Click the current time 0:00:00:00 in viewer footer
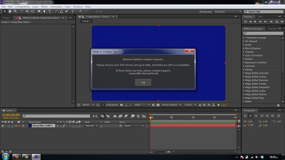Viewport: 285px width, 160px height. 112,105
